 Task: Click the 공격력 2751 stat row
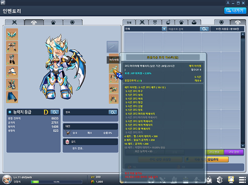(33, 122)
